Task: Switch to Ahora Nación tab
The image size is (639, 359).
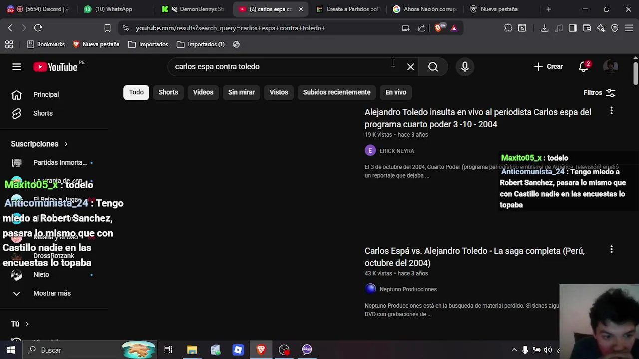Action: [425, 9]
